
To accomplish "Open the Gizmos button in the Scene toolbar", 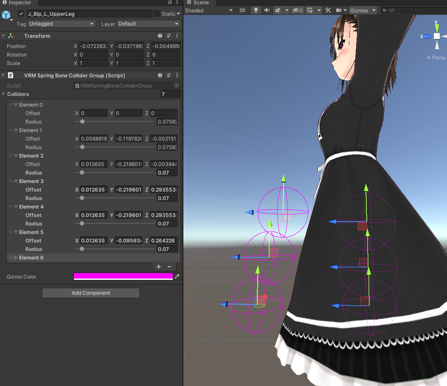I will 359,10.
